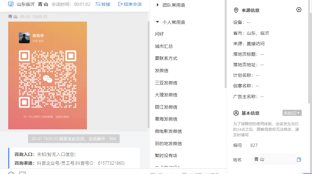Click the 创意名称: -- row
This screenshot has height=174, width=312.
(246, 86)
